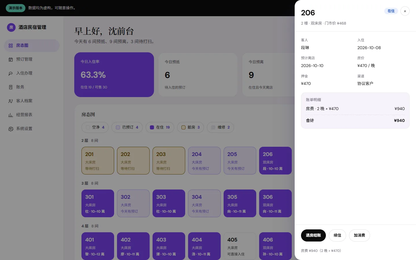Open room 303 card
This screenshot has height=260, width=416.
pyautogui.click(x=169, y=203)
